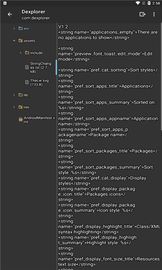162x270 pixels.
Task: Click the Packages icons string text
Action: point(104,194)
